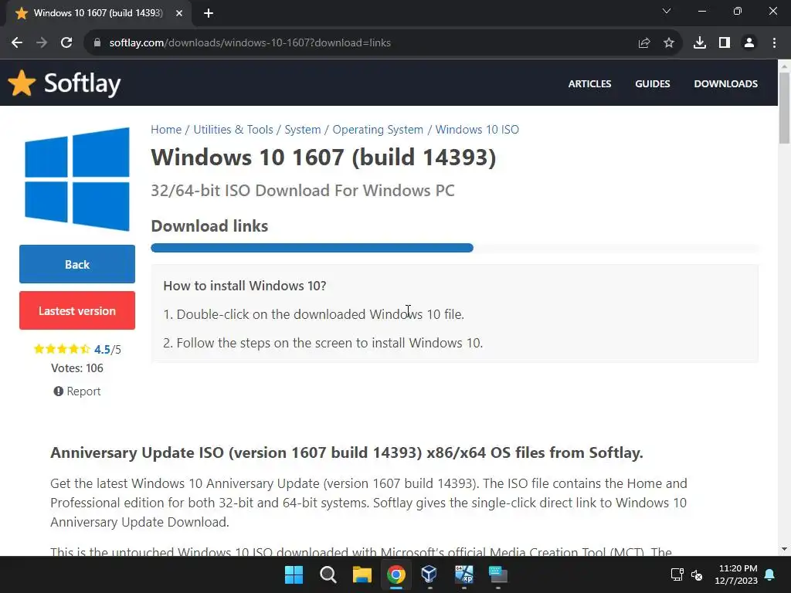The image size is (791, 593).
Task: Click the padlock site info icon
Action: [97, 43]
